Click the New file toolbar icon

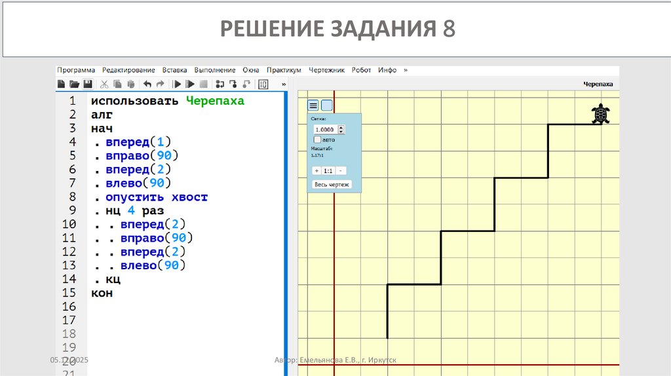61,84
